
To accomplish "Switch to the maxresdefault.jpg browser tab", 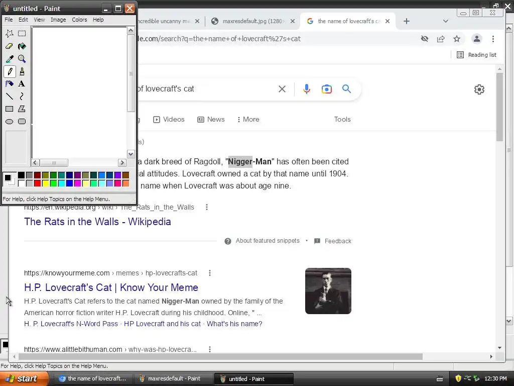I will point(252,21).
